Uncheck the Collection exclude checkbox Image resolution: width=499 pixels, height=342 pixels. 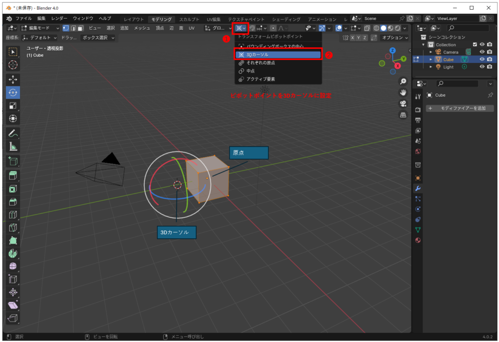coord(475,45)
